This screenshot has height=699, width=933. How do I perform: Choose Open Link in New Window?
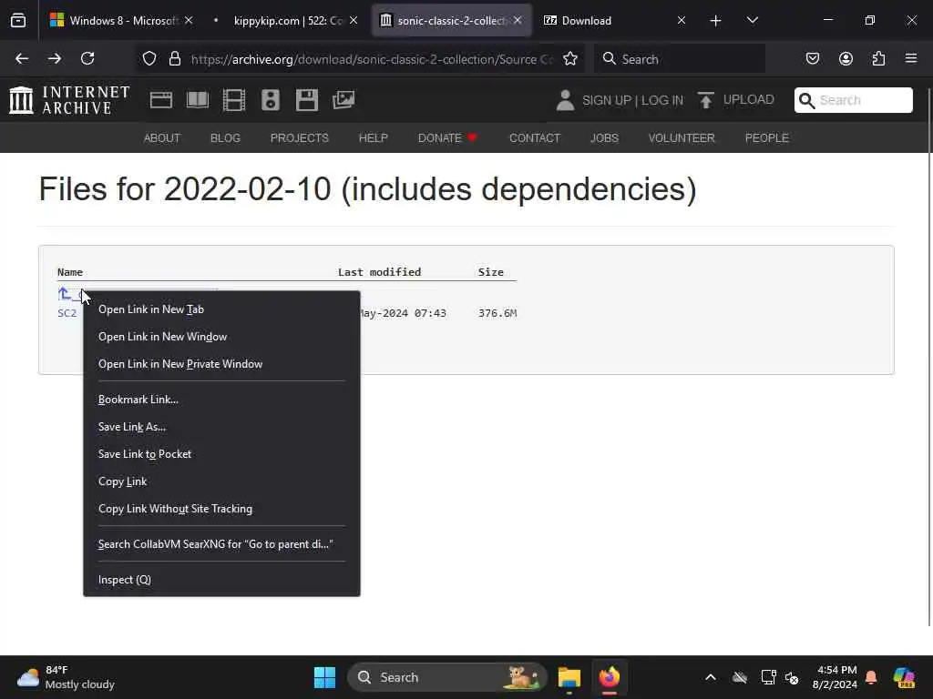(222, 337)
